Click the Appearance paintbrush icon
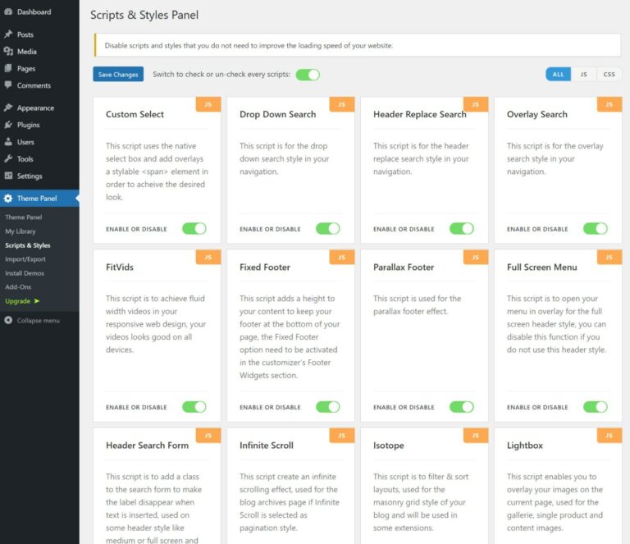Screen dimensions: 630x544 [8, 107]
